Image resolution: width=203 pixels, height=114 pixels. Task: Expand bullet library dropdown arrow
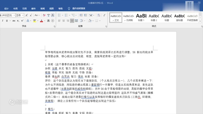[x=62, y=16]
